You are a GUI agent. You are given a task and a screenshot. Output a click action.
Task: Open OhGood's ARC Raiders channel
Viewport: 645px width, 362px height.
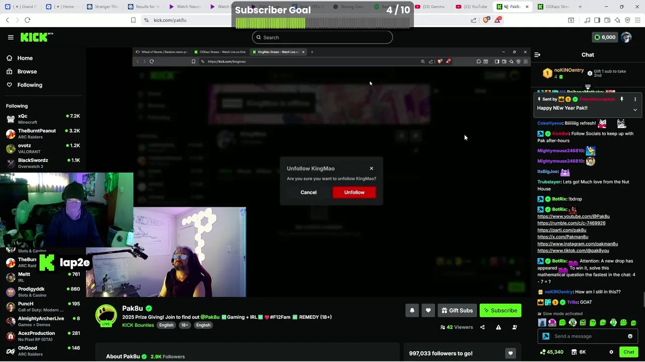coord(43,351)
